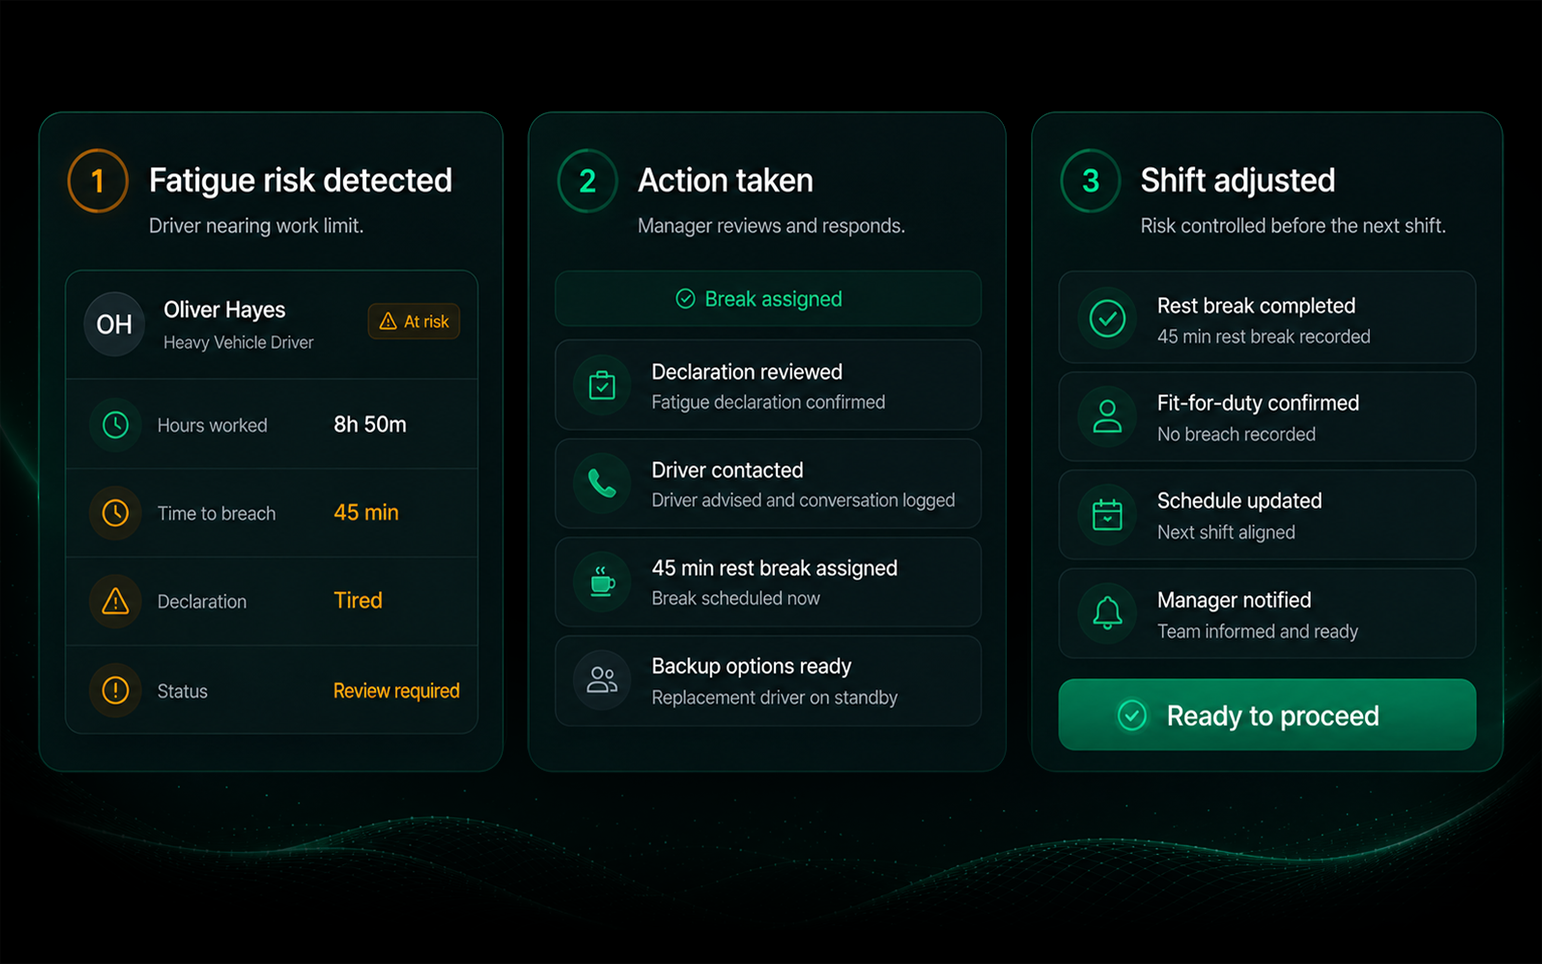Click the checkmark circle icon for Rest break completed
The width and height of the screenshot is (1542, 964).
tap(1107, 318)
